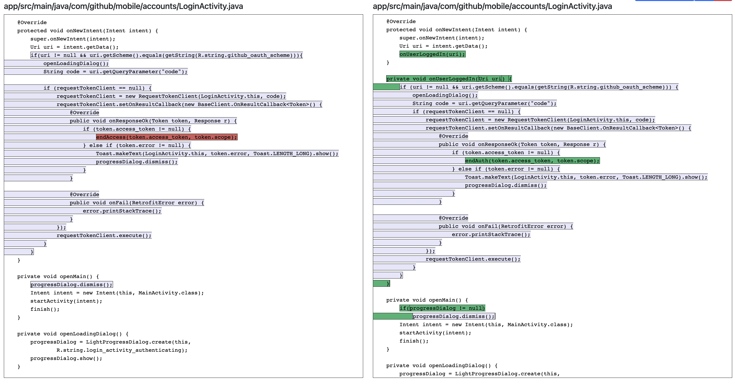Click requestTokenClient.execute(); in right pane
The image size is (735, 384).
point(473,259)
